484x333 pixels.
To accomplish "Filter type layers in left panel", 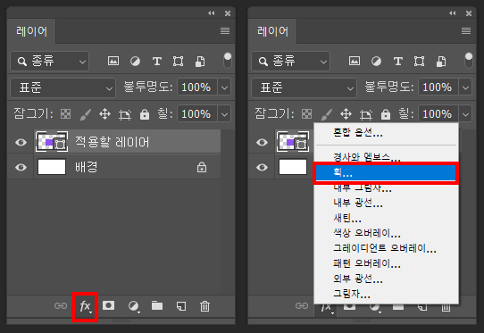I will tap(157, 61).
